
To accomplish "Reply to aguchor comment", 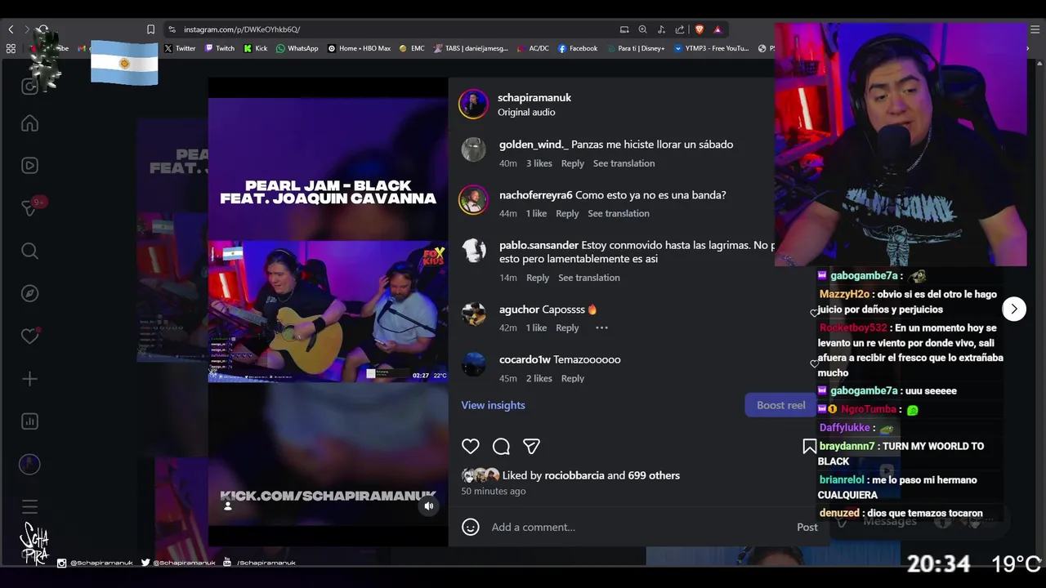I will click(x=567, y=327).
